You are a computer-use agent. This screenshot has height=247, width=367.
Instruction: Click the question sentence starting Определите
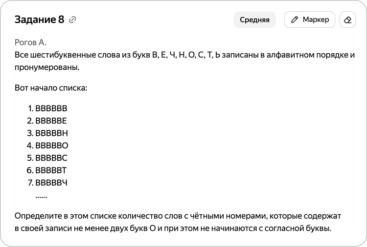[178, 222]
